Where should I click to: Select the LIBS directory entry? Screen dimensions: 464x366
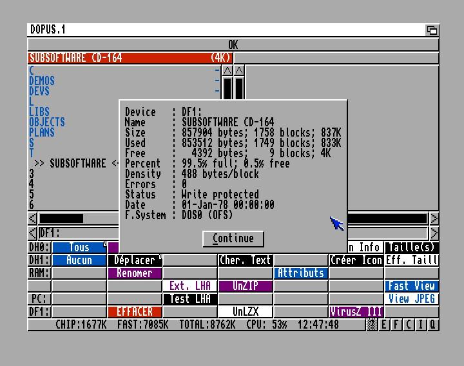[x=39, y=112]
